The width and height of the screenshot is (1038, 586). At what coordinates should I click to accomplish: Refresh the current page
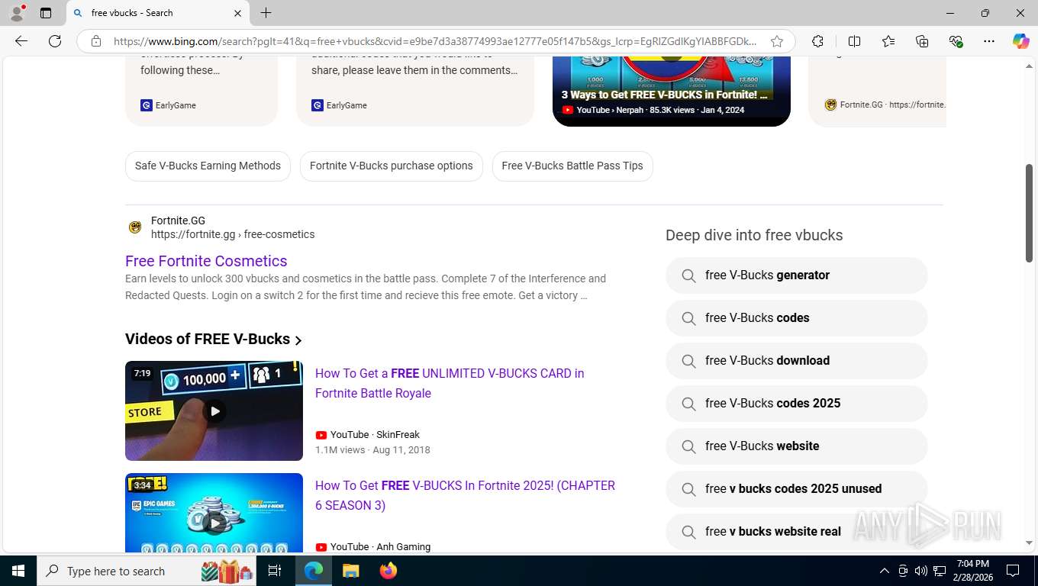(x=55, y=41)
